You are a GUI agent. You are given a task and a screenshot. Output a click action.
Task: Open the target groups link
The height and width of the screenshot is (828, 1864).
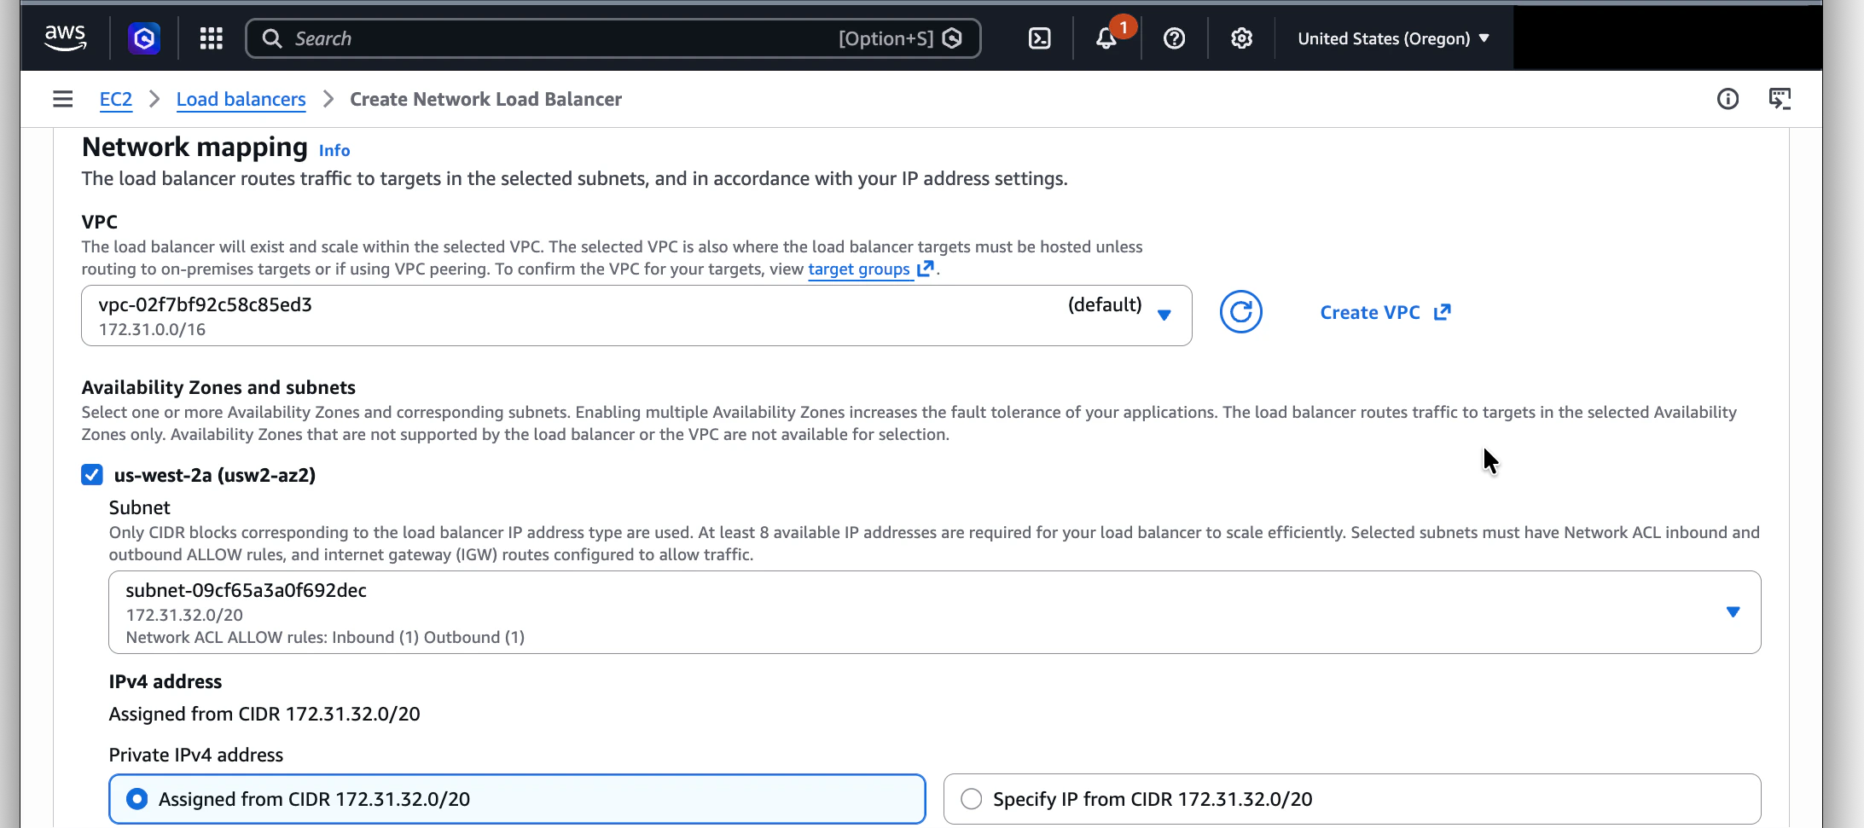[859, 269]
